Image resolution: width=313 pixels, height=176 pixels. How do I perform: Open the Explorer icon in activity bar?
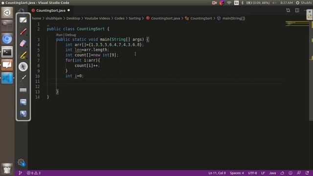(21, 11)
